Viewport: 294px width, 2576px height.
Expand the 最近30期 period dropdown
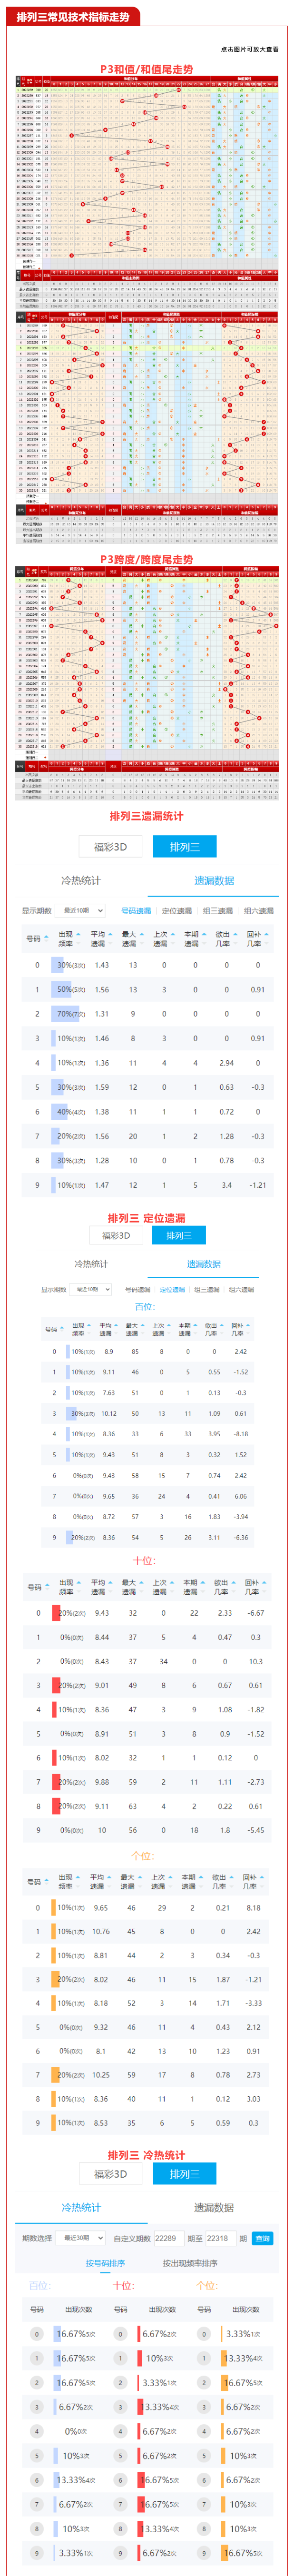82,2238
